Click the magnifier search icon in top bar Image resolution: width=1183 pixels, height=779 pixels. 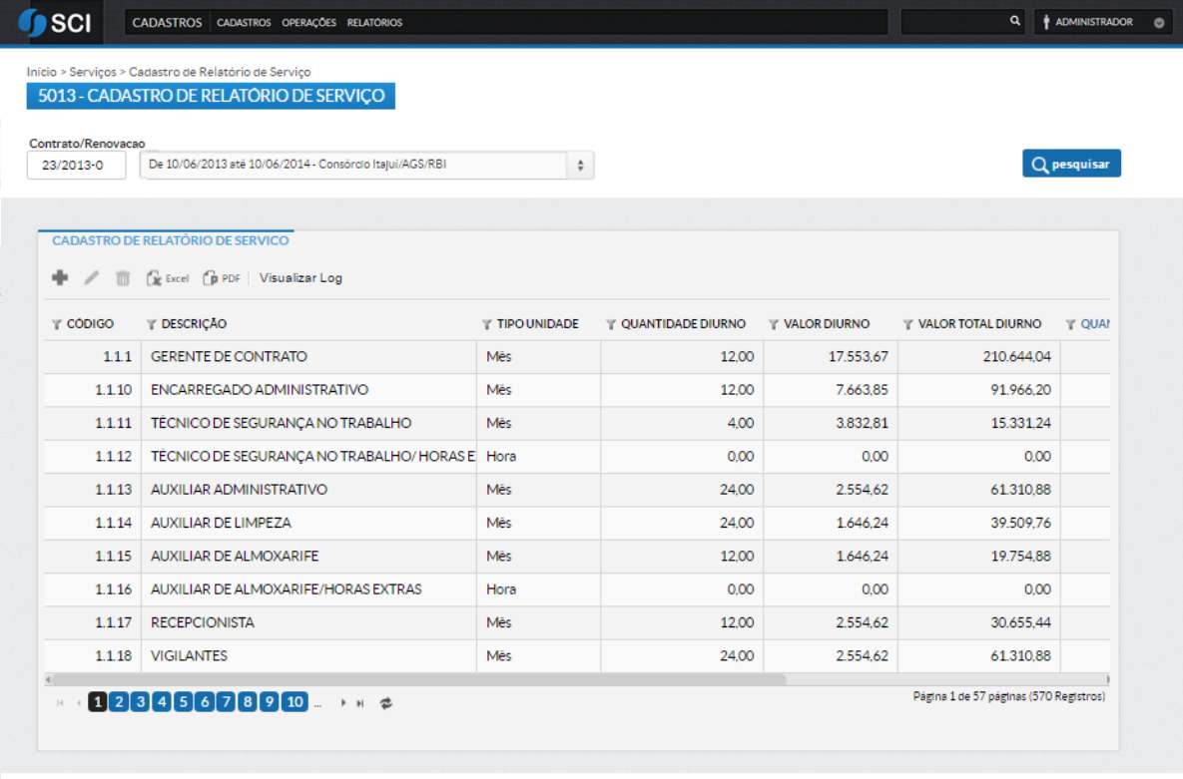pyautogui.click(x=1013, y=20)
